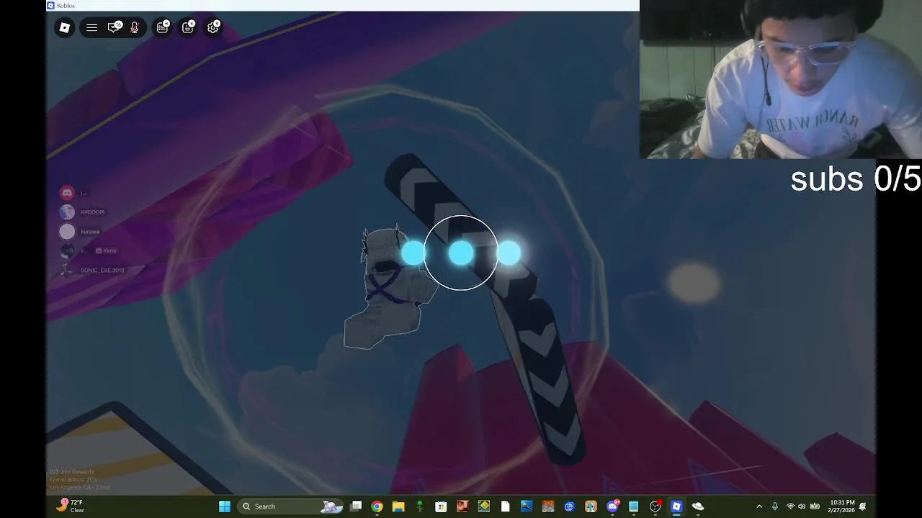Viewport: 922px width, 518px height.
Task: Select player K4DOOM in list
Action: [92, 212]
